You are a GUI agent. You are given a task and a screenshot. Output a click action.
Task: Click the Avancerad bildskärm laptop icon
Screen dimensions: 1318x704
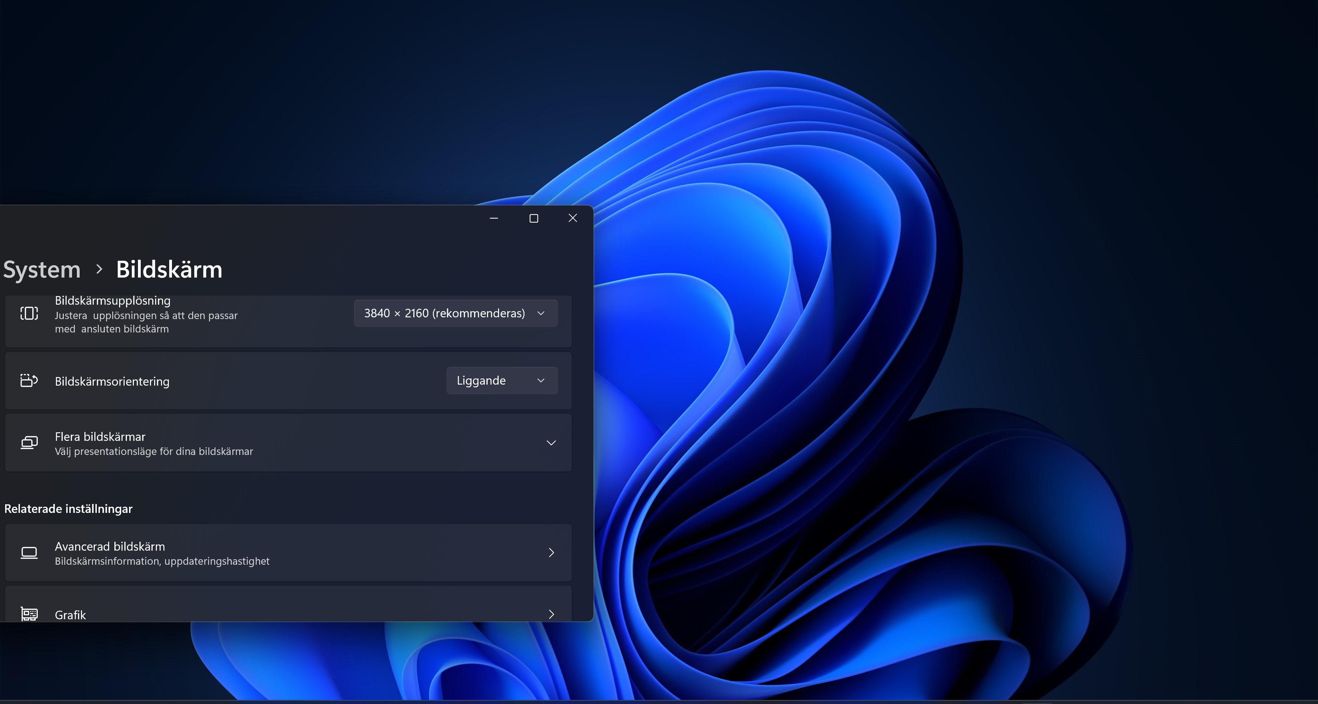point(29,553)
